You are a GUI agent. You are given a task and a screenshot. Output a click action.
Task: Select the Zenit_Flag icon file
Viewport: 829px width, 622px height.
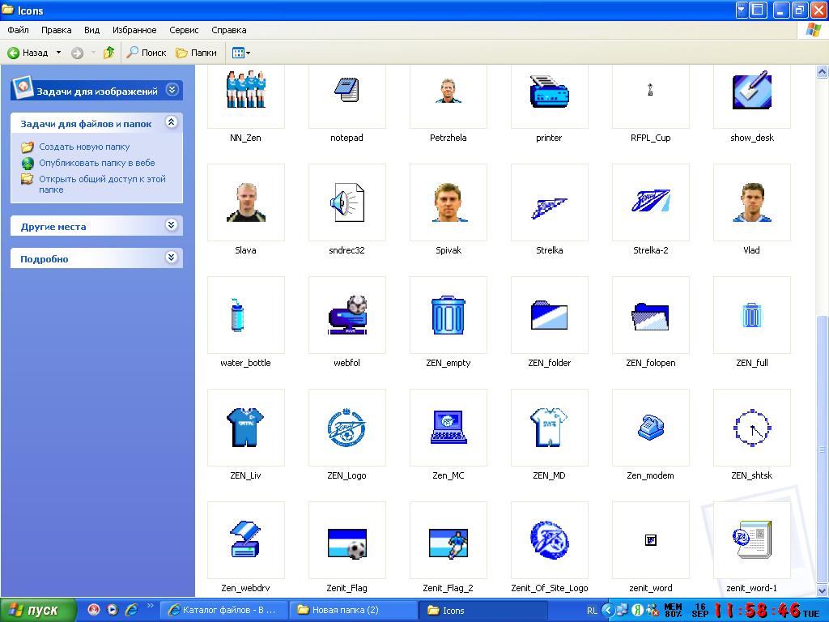pyautogui.click(x=346, y=540)
